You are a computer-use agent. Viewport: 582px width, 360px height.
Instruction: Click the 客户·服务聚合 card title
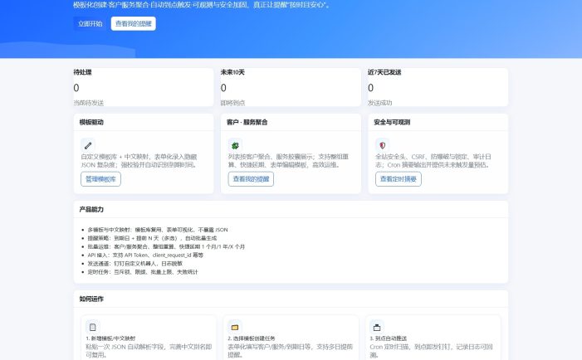[x=247, y=122]
